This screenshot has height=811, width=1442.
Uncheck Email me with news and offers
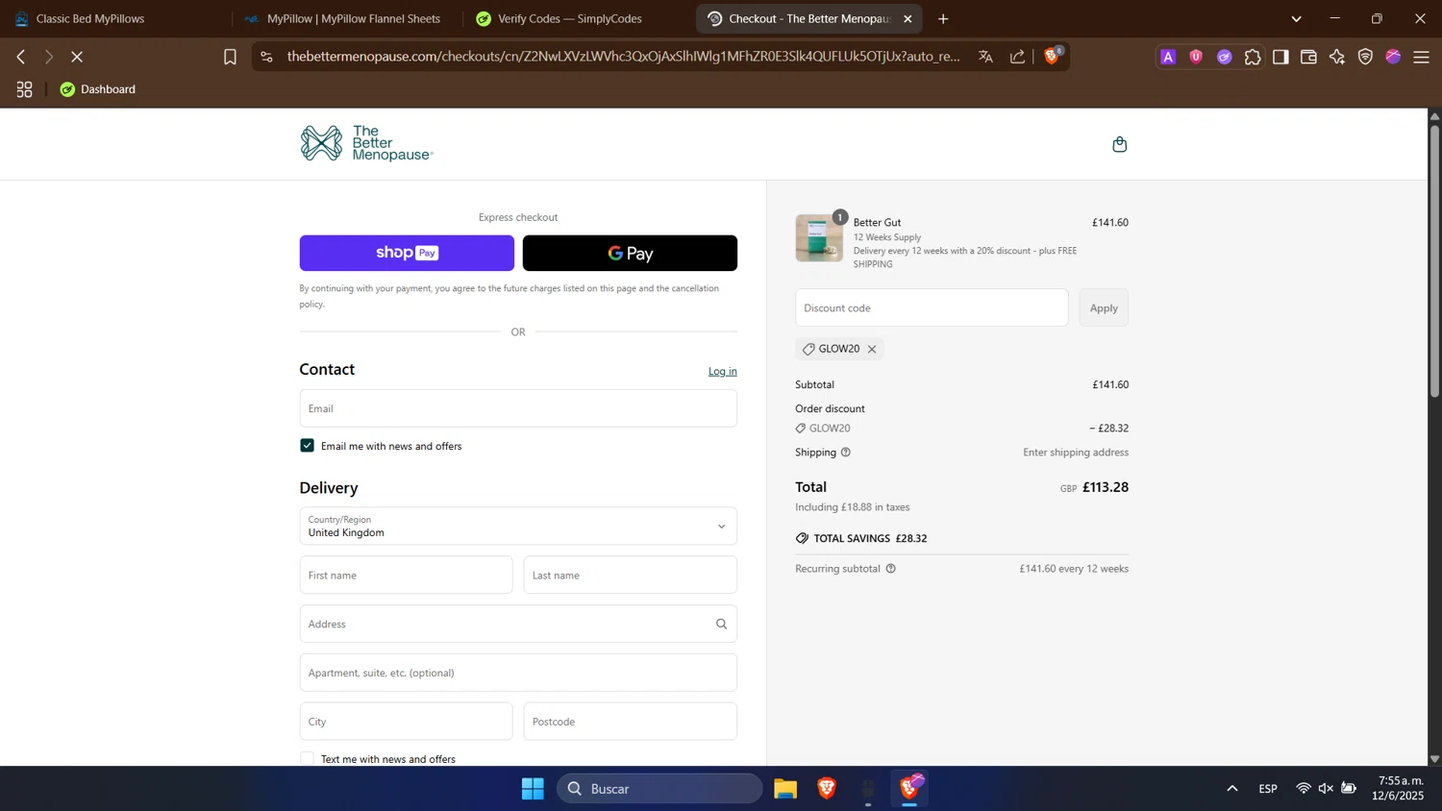coord(307,446)
